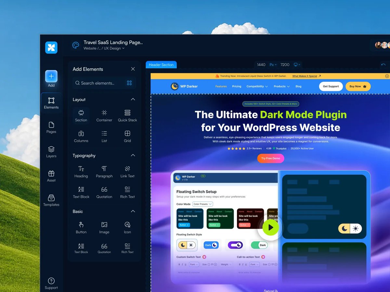Screen dimensions: 390x292
Task: Add an Image basic element
Action: [x=104, y=228]
